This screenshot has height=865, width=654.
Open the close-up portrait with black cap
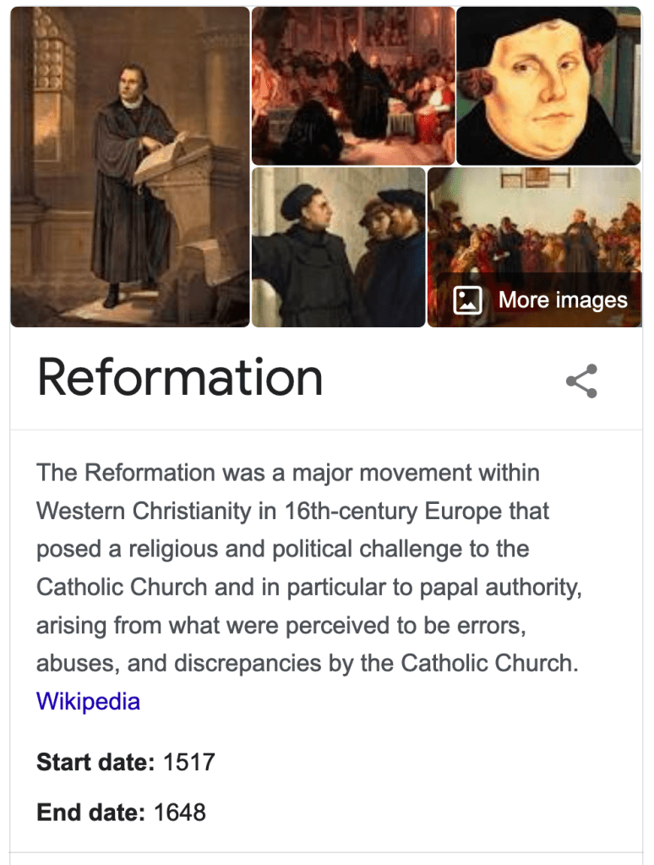click(548, 85)
